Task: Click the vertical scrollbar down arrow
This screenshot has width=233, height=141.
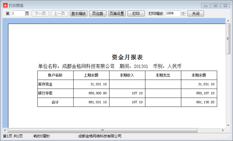Action: point(228,125)
